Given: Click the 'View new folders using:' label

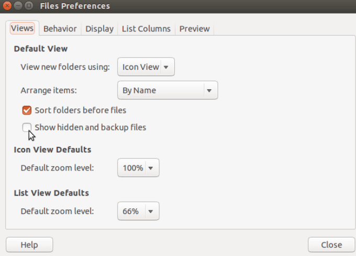Looking at the screenshot, I should click(65, 67).
